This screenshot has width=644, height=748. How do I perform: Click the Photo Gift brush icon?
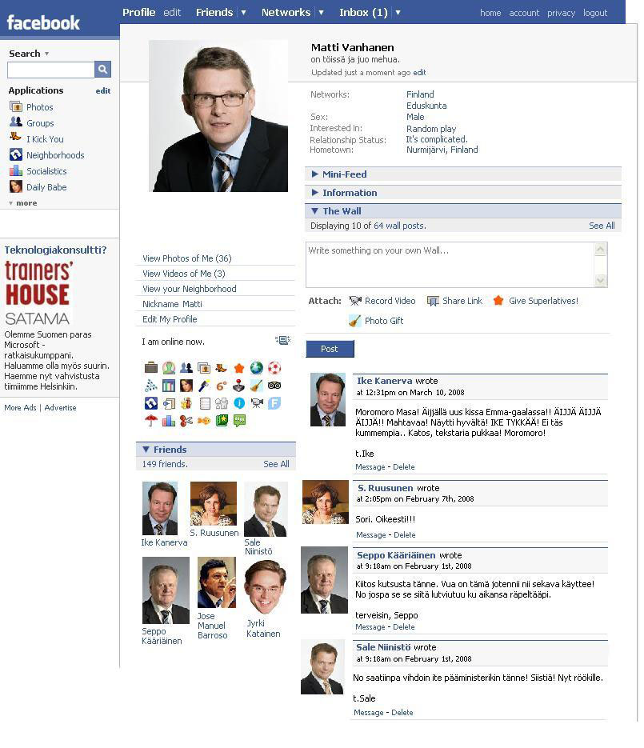[354, 321]
